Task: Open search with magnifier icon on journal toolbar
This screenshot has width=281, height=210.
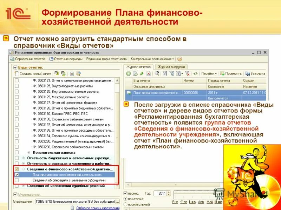Action: 157,73
